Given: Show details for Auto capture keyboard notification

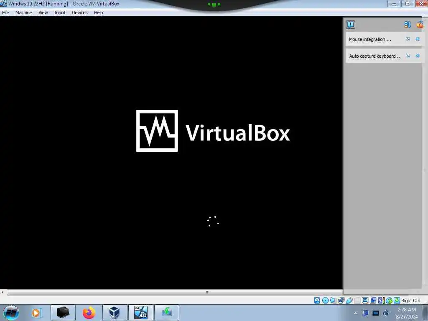Looking at the screenshot, I should 408,56.
